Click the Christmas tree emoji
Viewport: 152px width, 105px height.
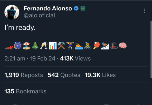tap(35, 46)
